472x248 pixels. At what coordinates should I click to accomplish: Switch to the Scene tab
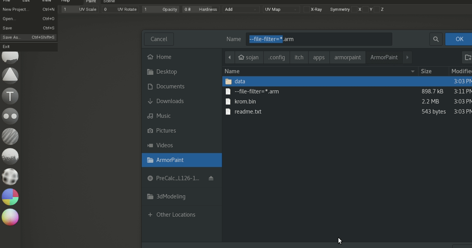click(109, 2)
